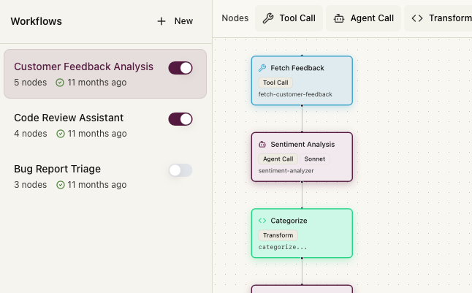The image size is (472, 293).
Task: Click the Transform badge on Categorize node
Action: coord(278,235)
